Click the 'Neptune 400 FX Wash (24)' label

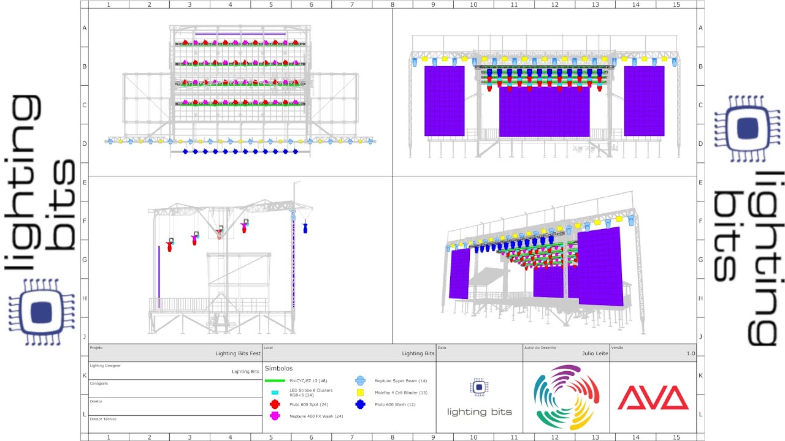coord(316,416)
